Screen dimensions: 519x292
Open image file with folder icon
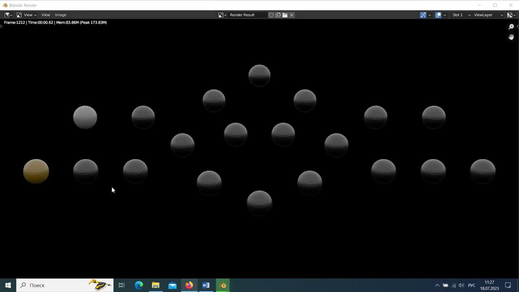[x=285, y=15]
